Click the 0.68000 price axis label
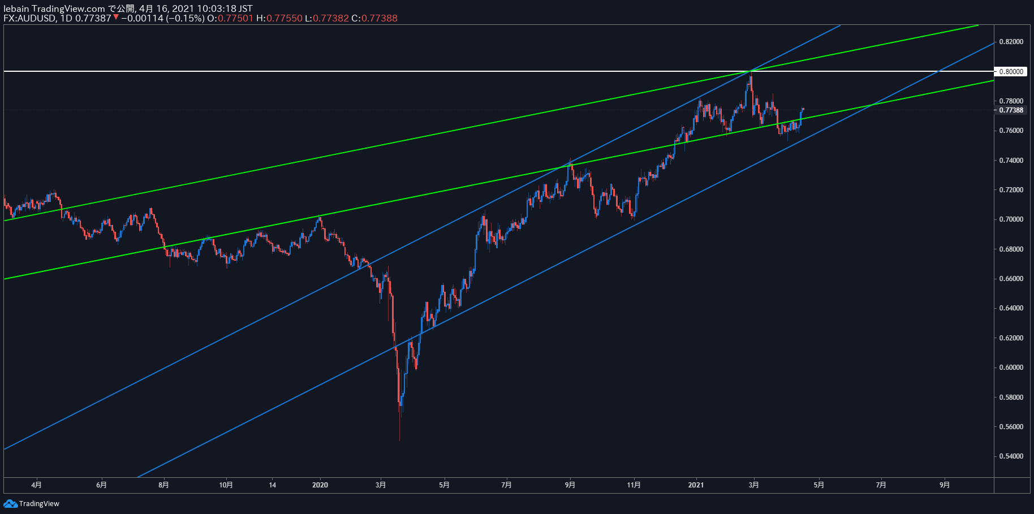 1011,249
